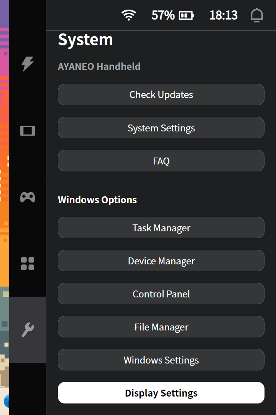Click the Wi-Fi status icon
This screenshot has height=415, width=276.
(129, 15)
